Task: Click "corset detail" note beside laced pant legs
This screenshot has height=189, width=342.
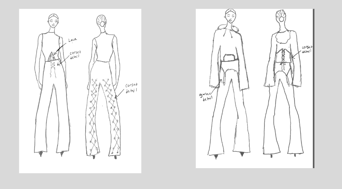Action: (x=132, y=88)
